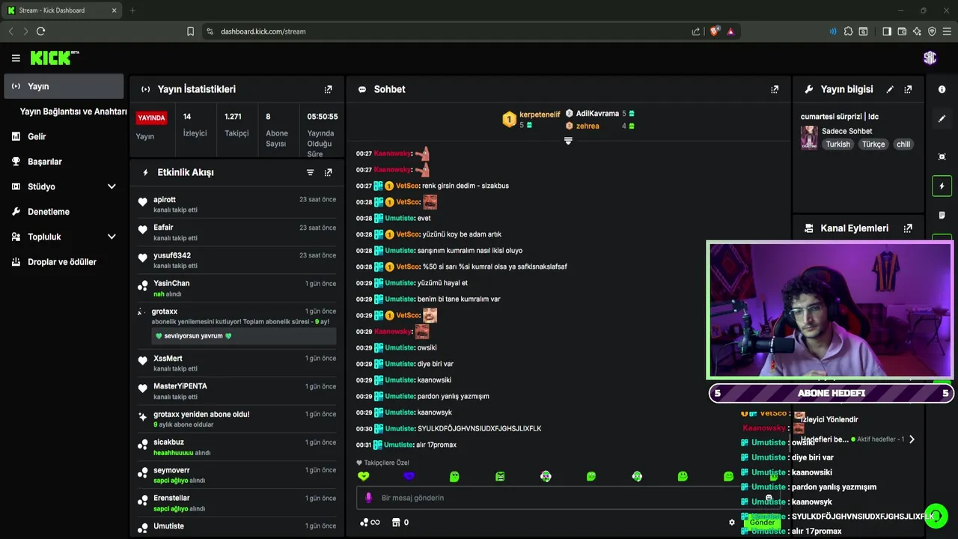Click the bookmark icon in the browser address bar

[190, 31]
